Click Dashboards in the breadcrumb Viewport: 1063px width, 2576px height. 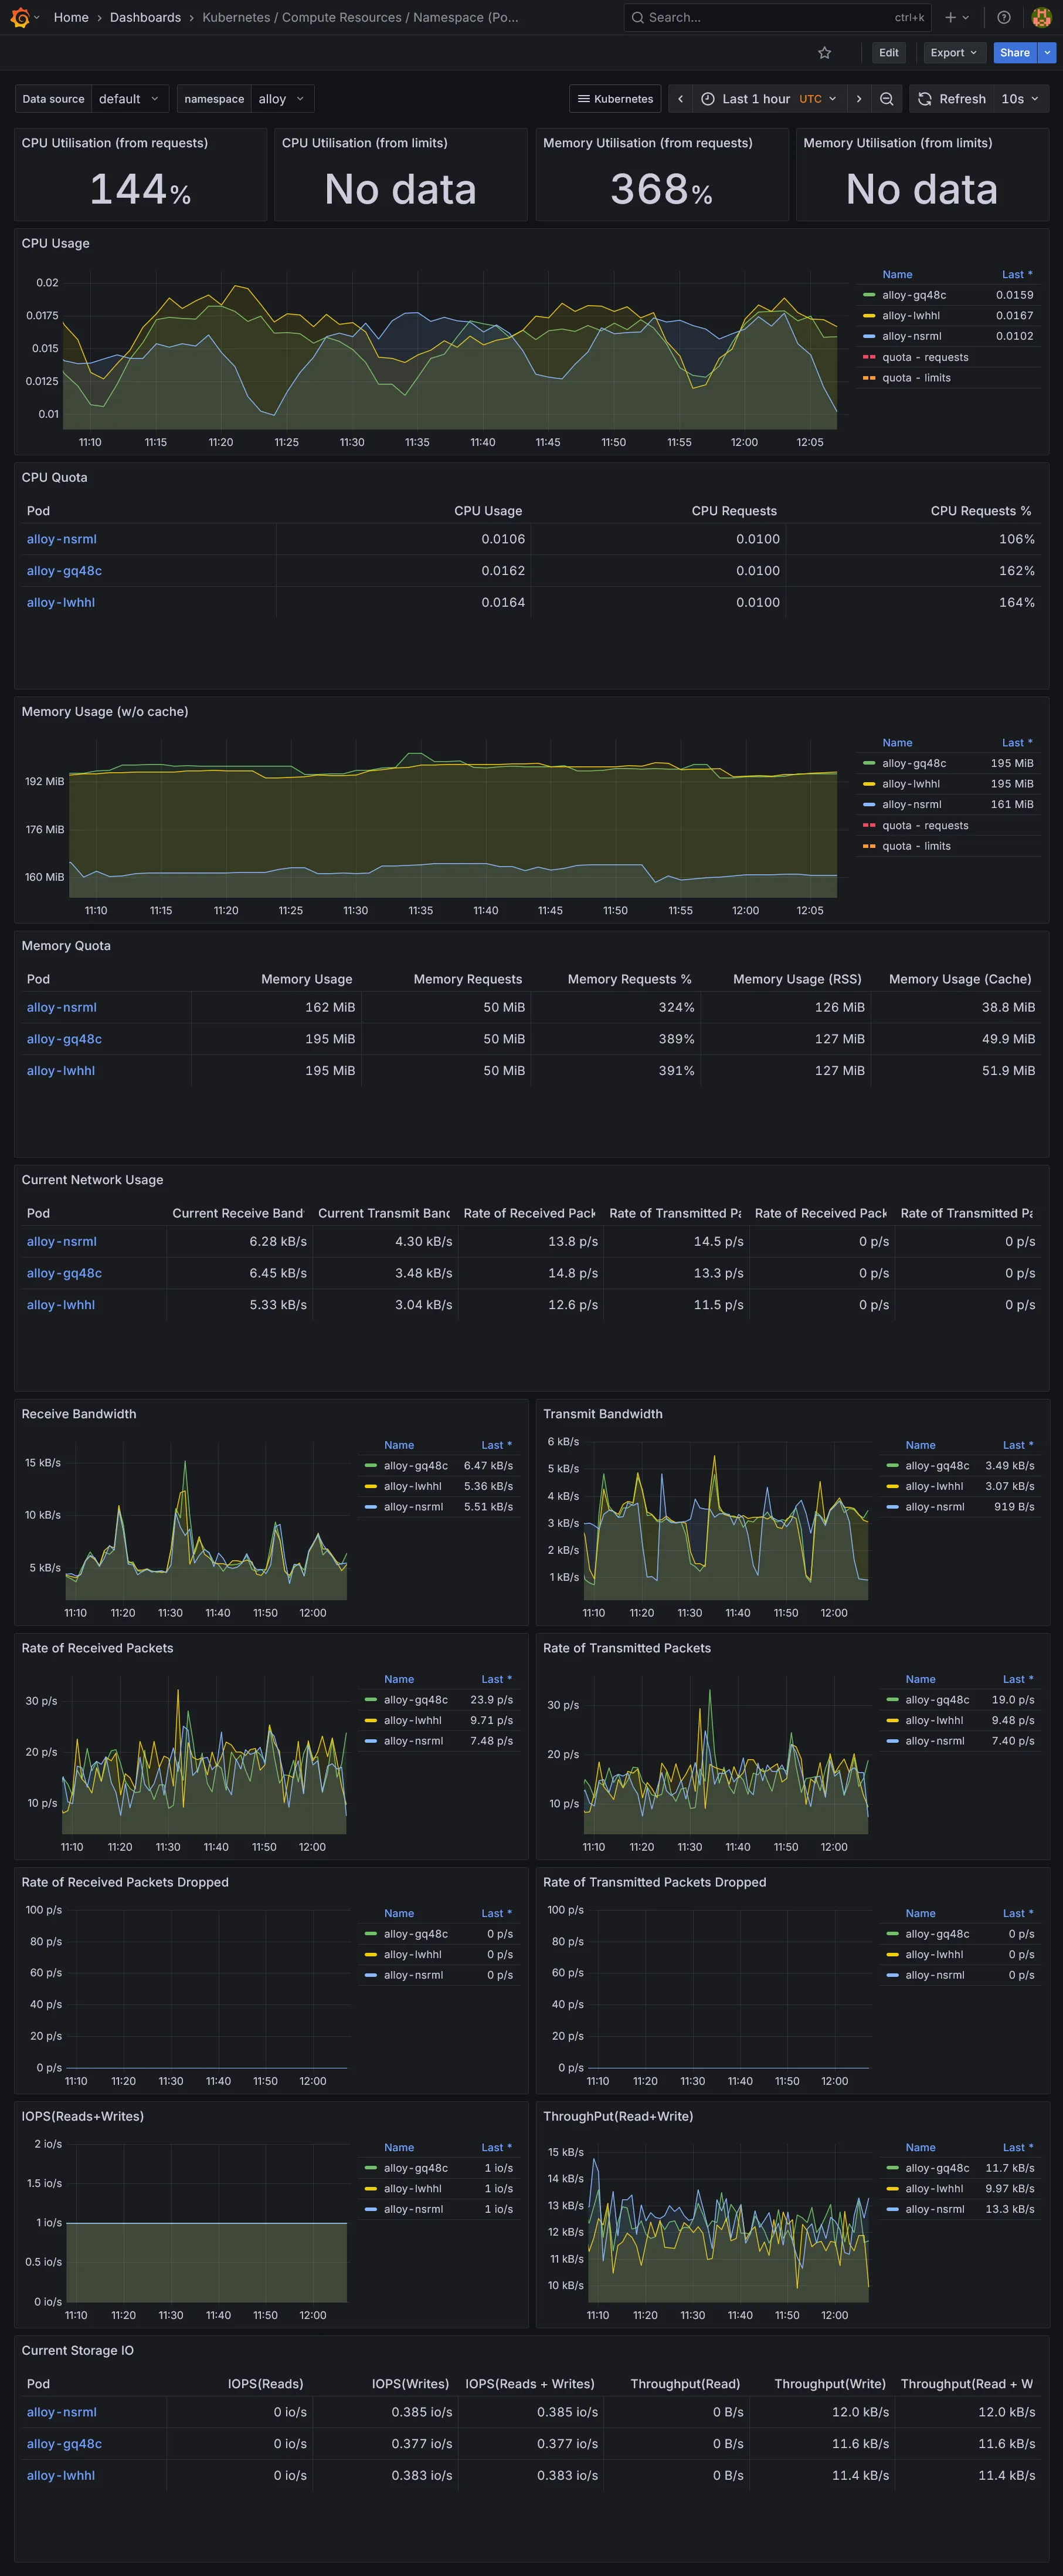coord(145,17)
